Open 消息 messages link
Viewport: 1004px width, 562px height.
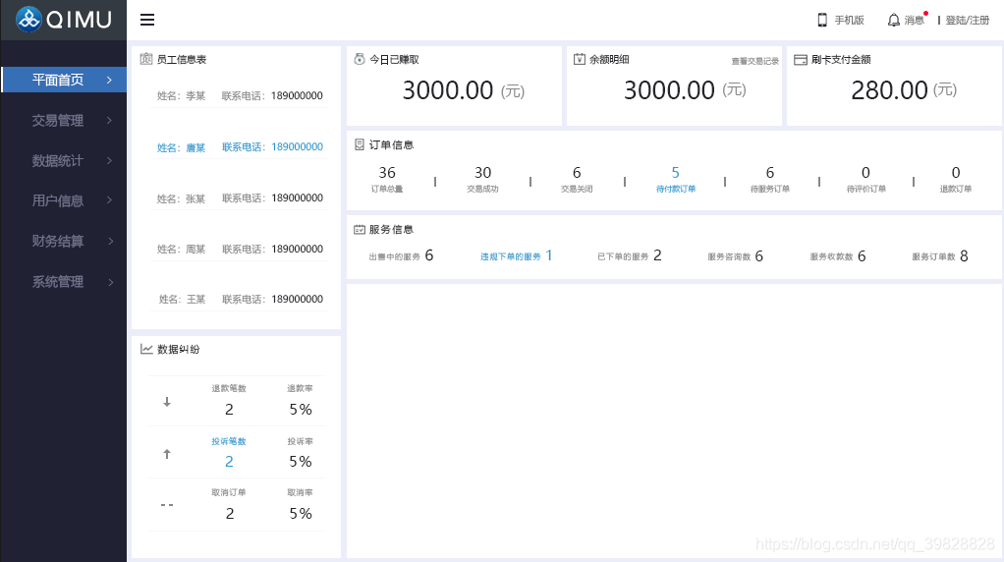(914, 21)
